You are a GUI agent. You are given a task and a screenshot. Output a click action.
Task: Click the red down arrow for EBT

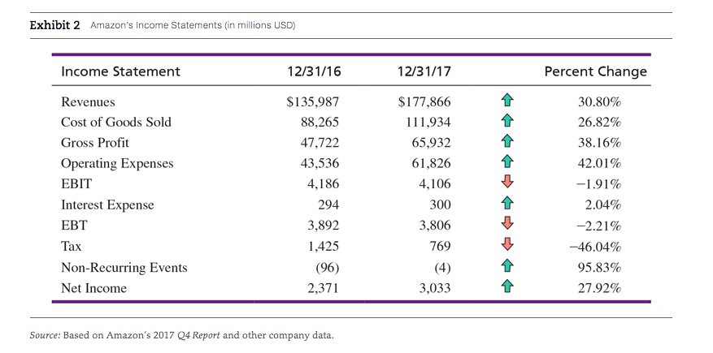pos(506,226)
